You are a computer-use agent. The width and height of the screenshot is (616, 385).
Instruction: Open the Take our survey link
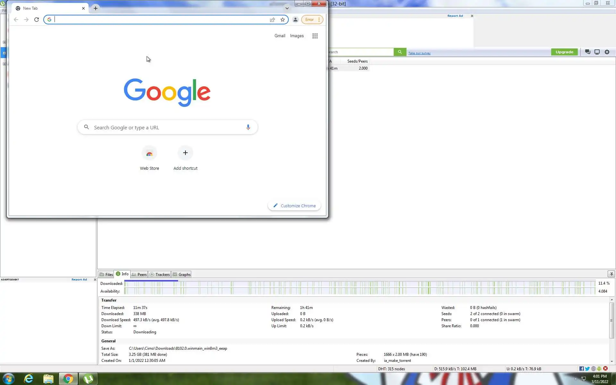419,53
